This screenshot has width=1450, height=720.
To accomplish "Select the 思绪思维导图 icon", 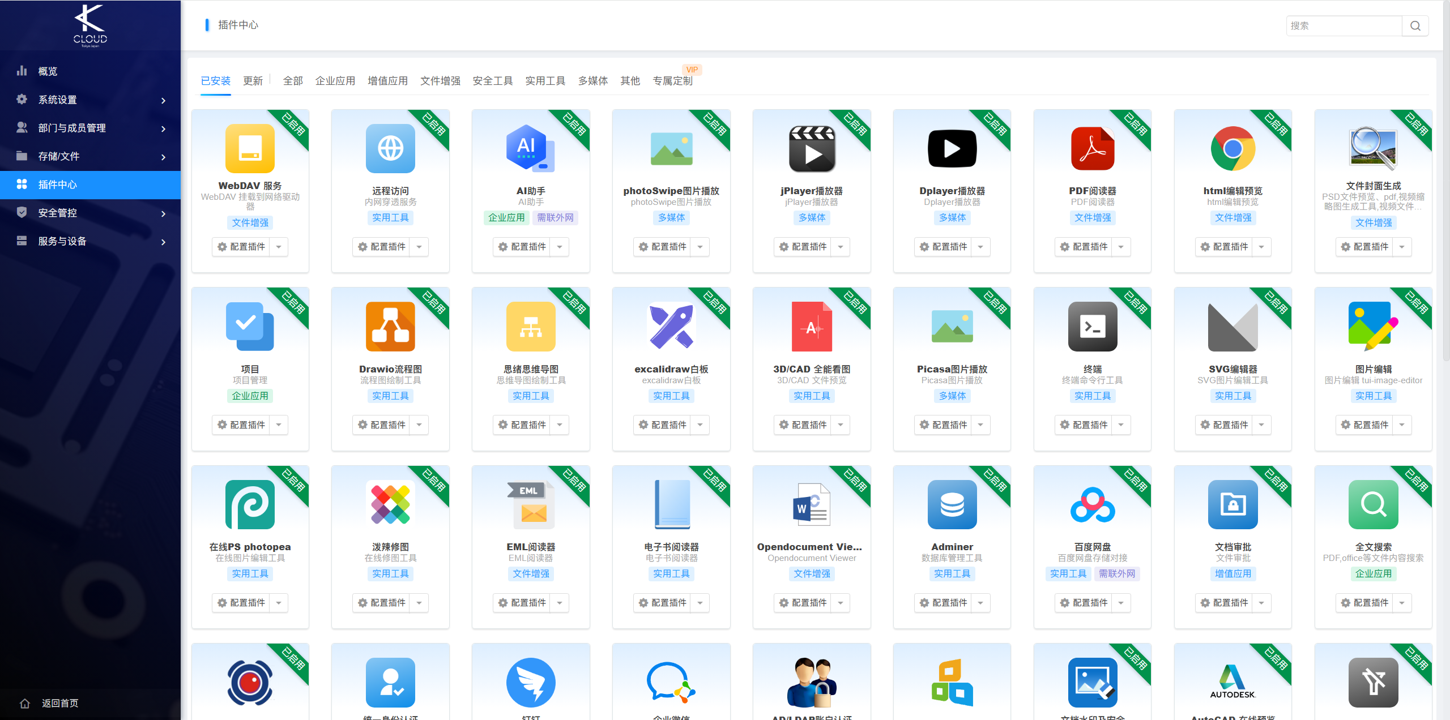I will [531, 327].
